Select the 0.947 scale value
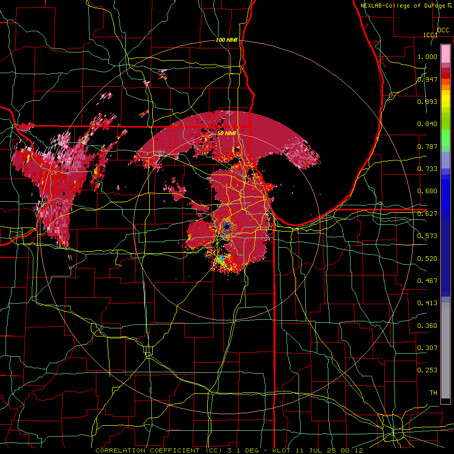The height and width of the screenshot is (454, 454). tap(427, 79)
